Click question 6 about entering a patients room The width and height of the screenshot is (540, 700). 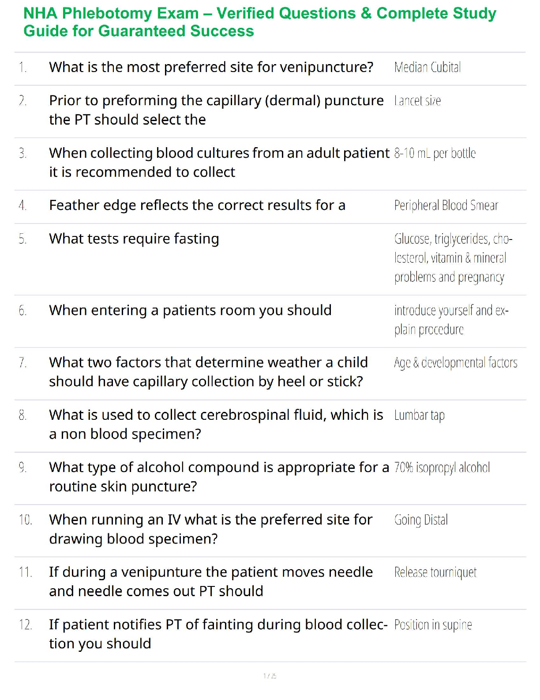(x=190, y=310)
